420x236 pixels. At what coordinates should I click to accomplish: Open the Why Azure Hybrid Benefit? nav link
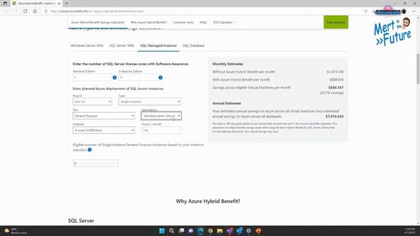(x=149, y=22)
